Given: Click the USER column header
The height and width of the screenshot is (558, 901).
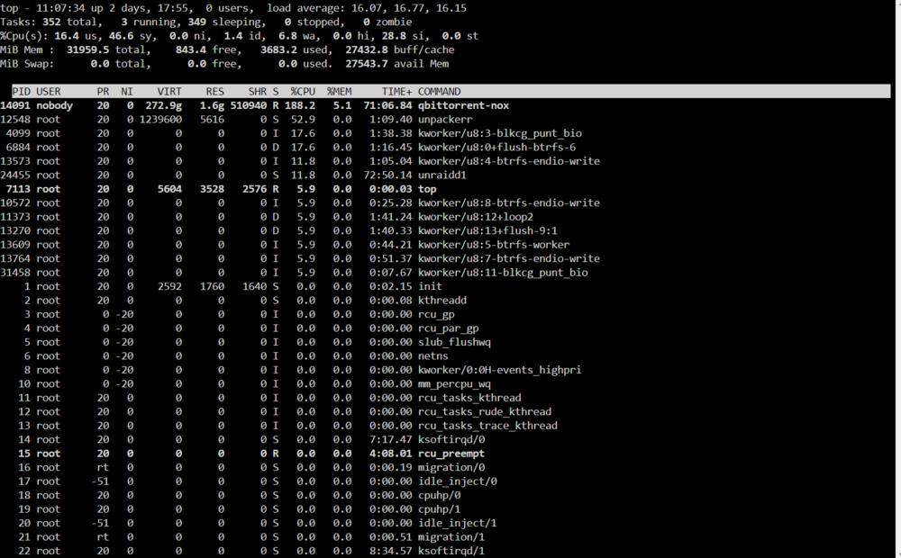Looking at the screenshot, I should pyautogui.click(x=49, y=91).
